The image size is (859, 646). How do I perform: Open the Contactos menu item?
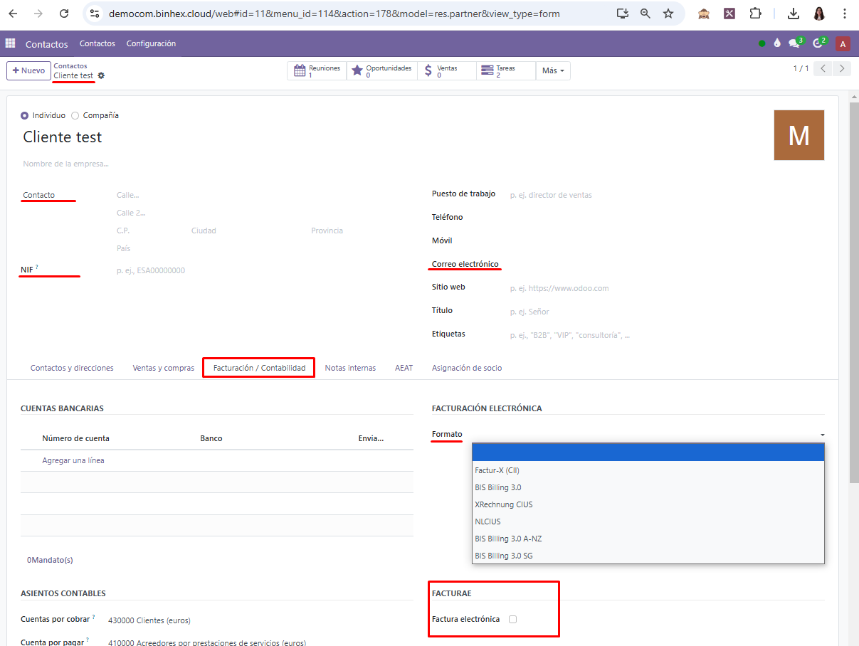tap(98, 43)
